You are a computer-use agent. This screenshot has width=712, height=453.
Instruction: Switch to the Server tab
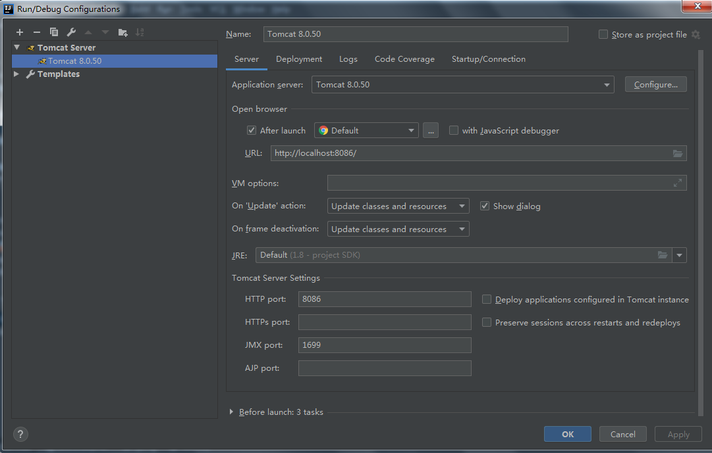pyautogui.click(x=246, y=59)
